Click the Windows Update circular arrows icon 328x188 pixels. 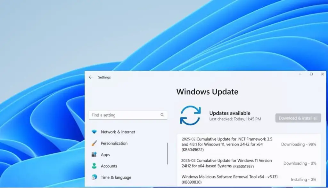pos(190,114)
